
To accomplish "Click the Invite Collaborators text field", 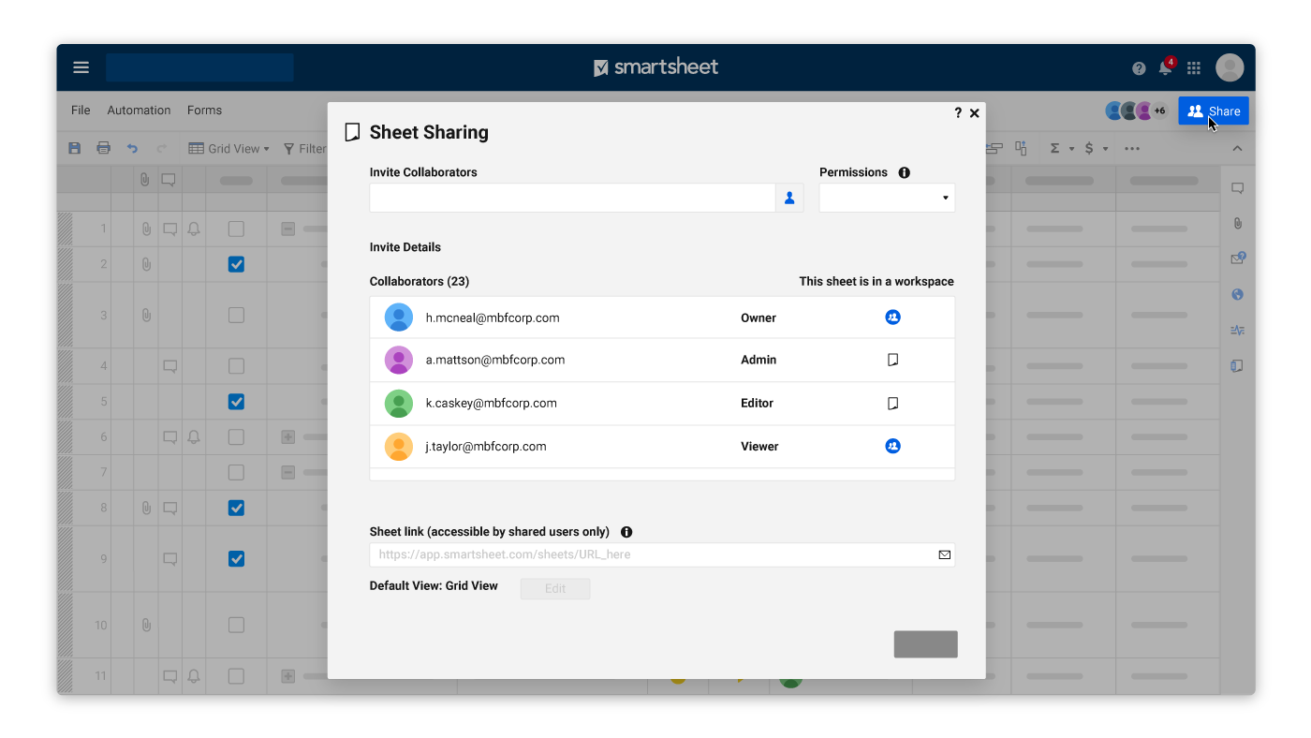I will pyautogui.click(x=572, y=198).
